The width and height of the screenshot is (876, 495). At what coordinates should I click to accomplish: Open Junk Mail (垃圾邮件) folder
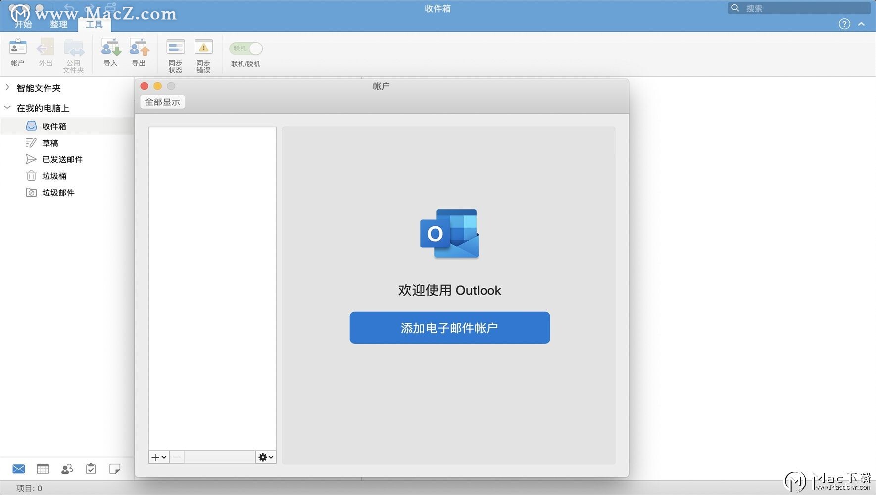tap(67, 193)
